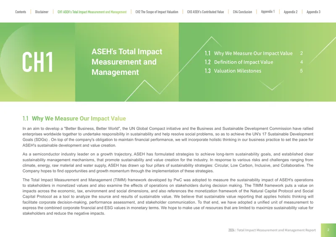Click page number 2 beside Why We Measure entry

pyautogui.click(x=301, y=53)
